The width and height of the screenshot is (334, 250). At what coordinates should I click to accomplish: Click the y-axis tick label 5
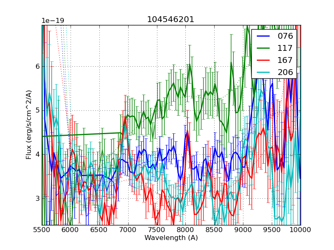tap(37, 110)
